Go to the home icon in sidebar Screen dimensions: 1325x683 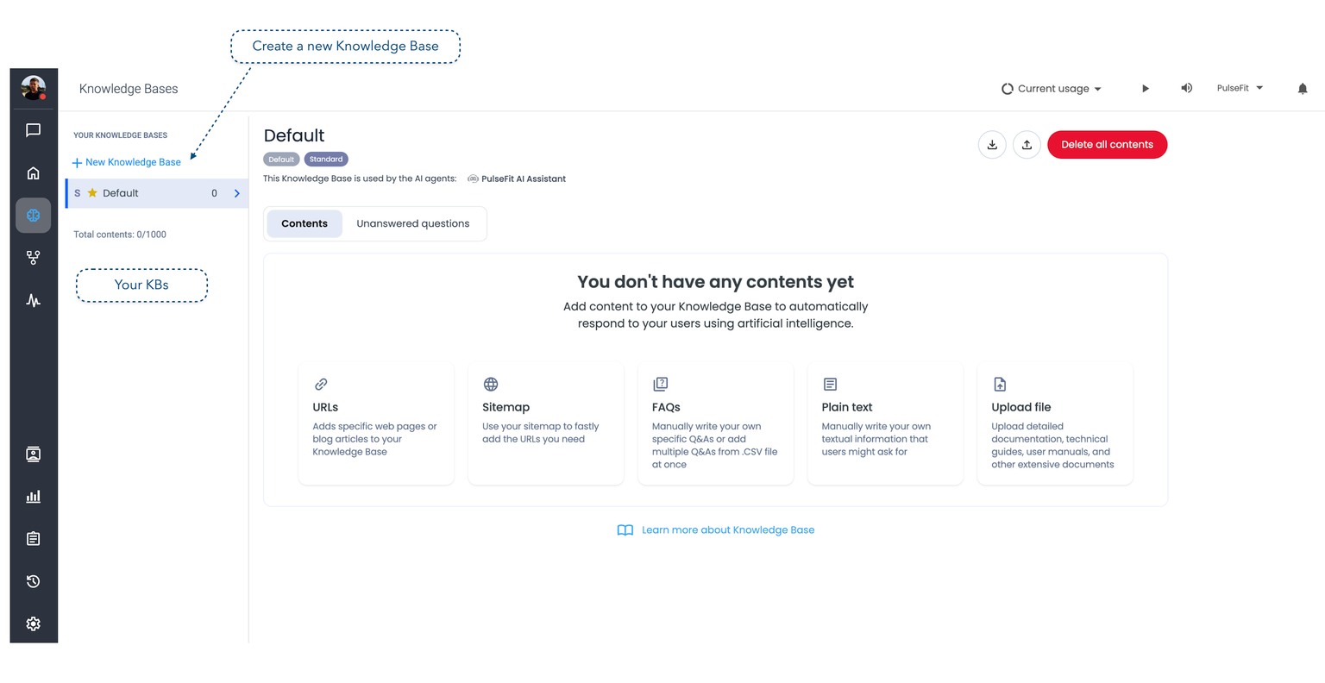[33, 173]
